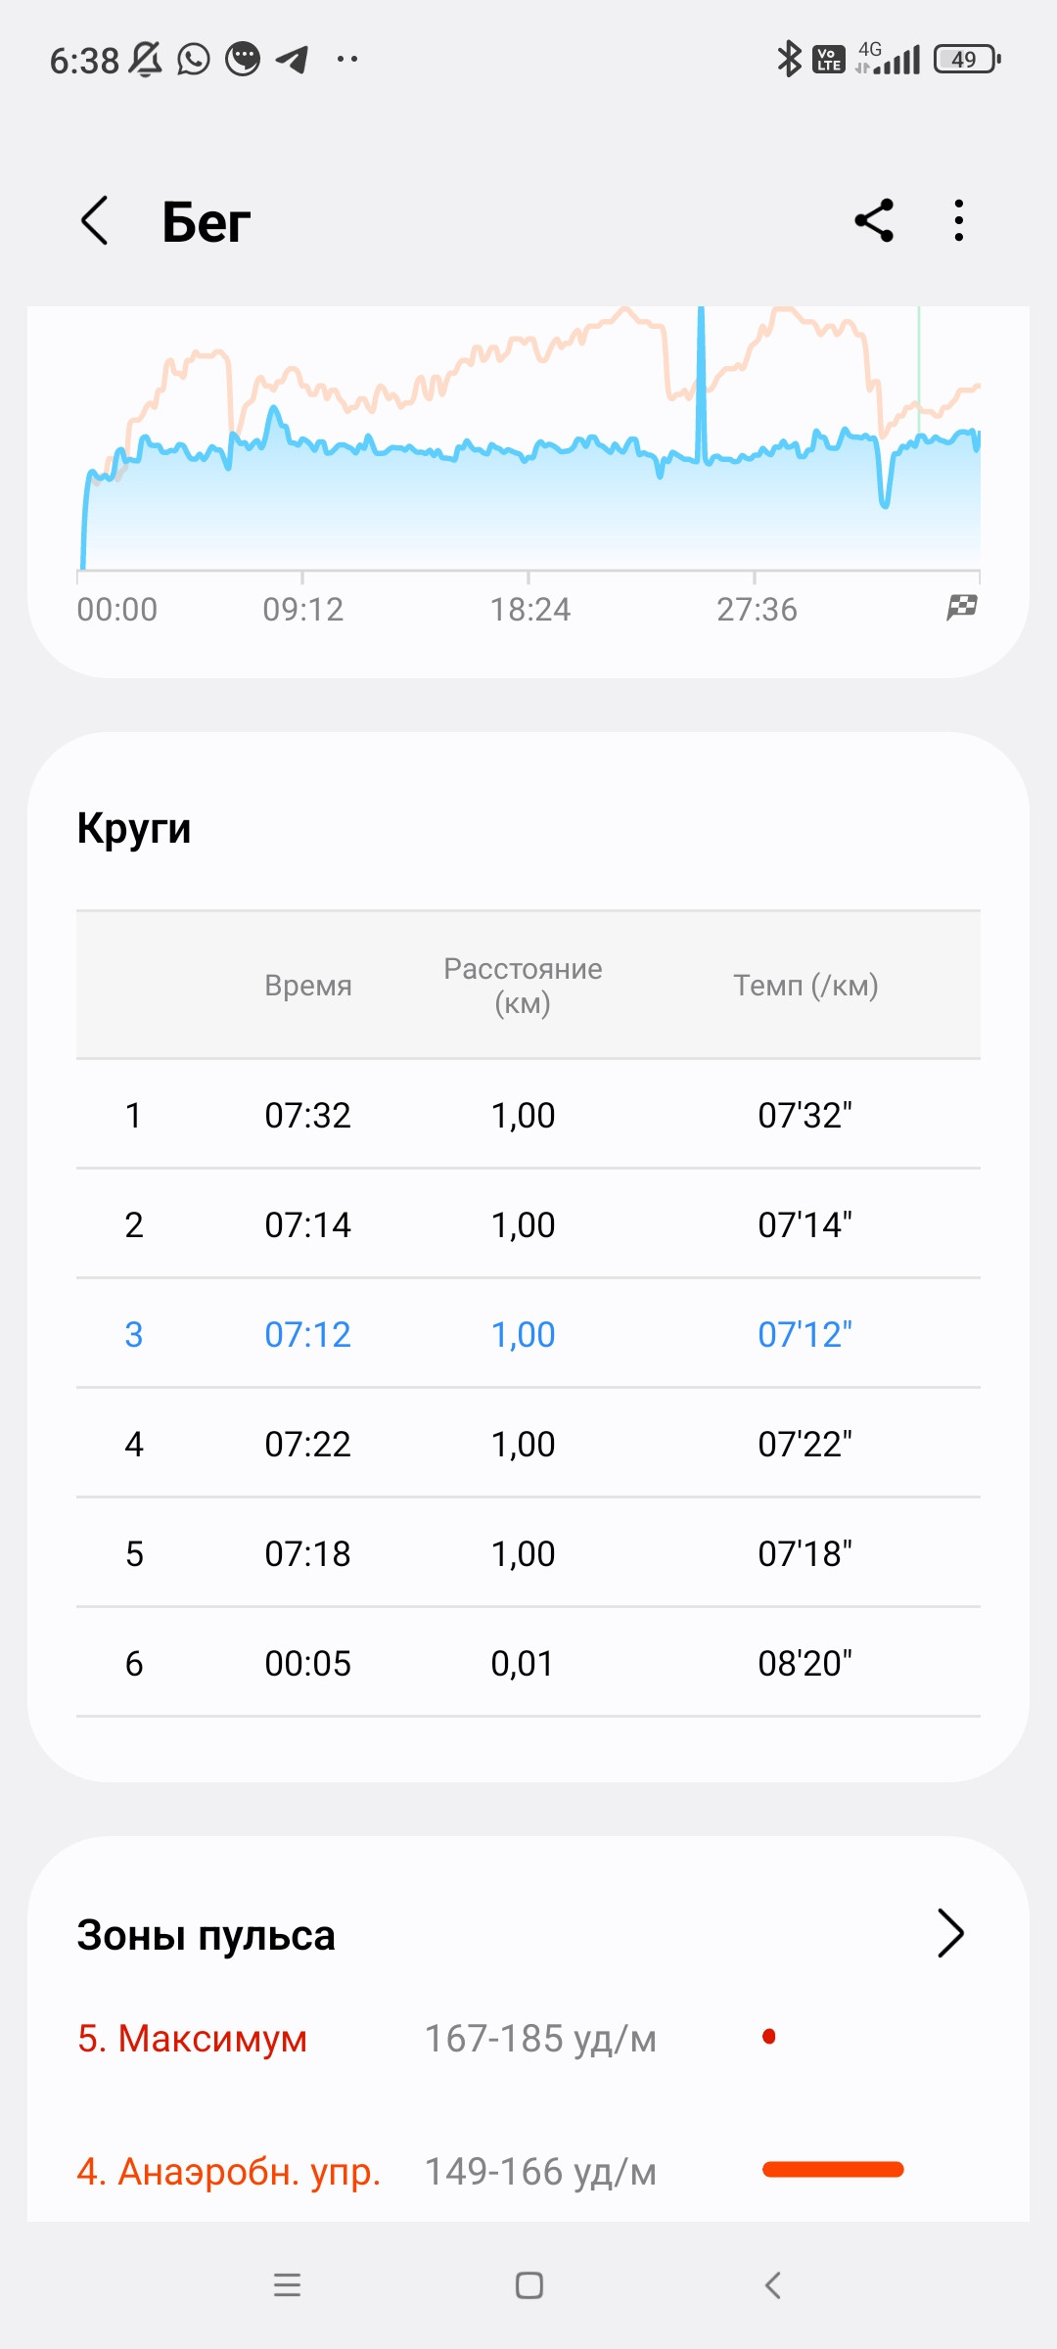Select the 5. Максимум heart rate zone

coord(193,2039)
